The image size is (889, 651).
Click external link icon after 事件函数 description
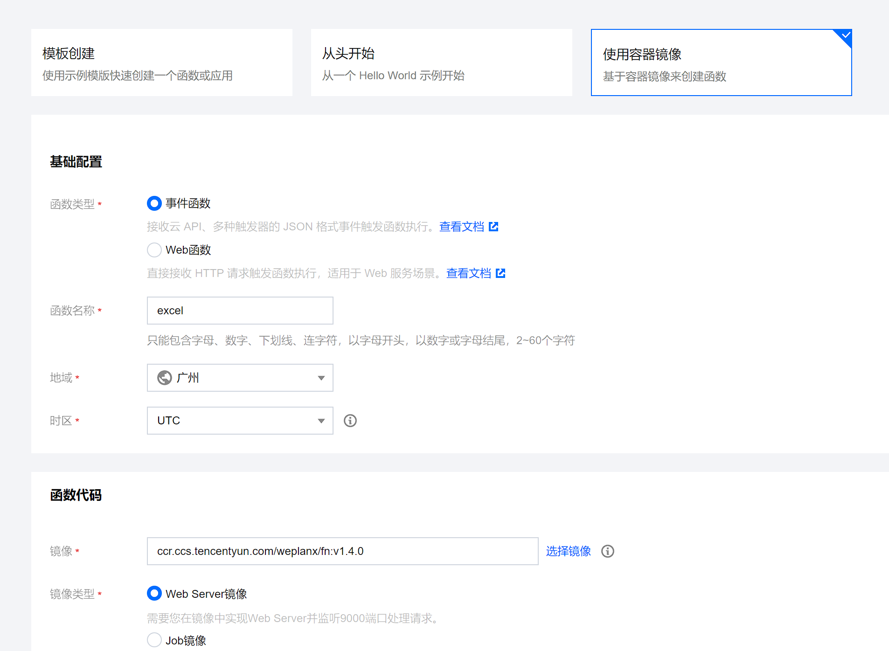493,227
